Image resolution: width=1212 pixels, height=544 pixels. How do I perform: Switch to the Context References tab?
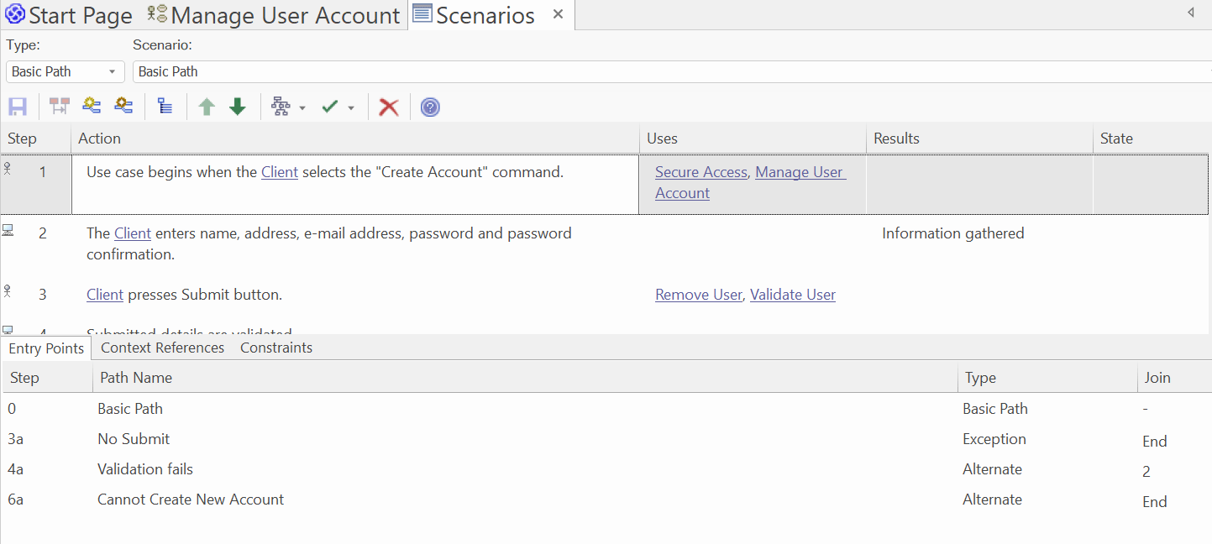(162, 347)
